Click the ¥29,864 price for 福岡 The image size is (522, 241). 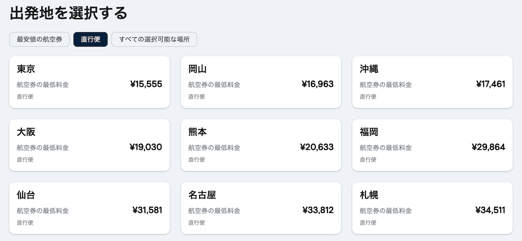[x=488, y=147]
